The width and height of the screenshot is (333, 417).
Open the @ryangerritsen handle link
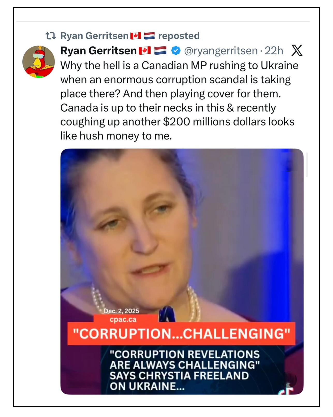[221, 51]
